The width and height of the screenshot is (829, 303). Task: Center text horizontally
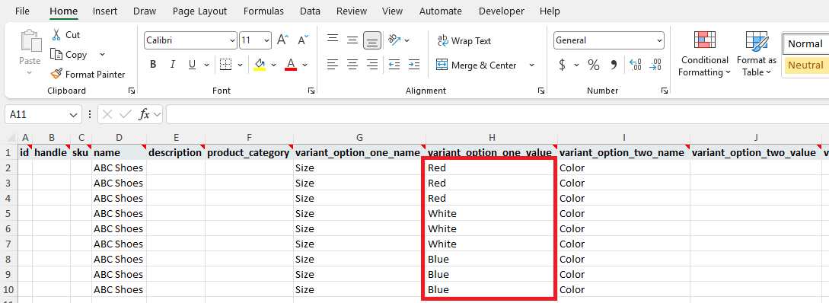tap(352, 65)
